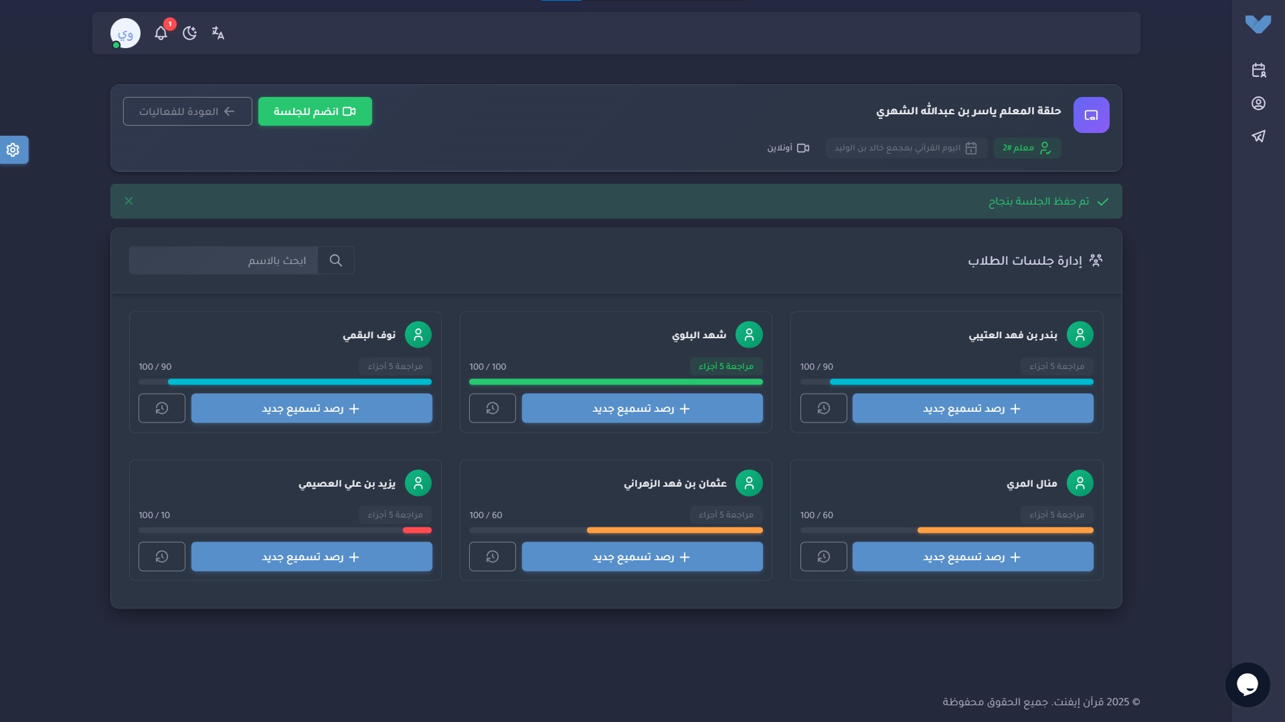Open recording history for بندر بن فهد العتيبي
The width and height of the screenshot is (1285, 722).
pos(823,408)
